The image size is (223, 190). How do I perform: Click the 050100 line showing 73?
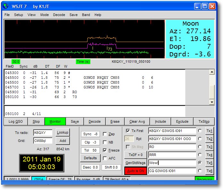(41, 97)
